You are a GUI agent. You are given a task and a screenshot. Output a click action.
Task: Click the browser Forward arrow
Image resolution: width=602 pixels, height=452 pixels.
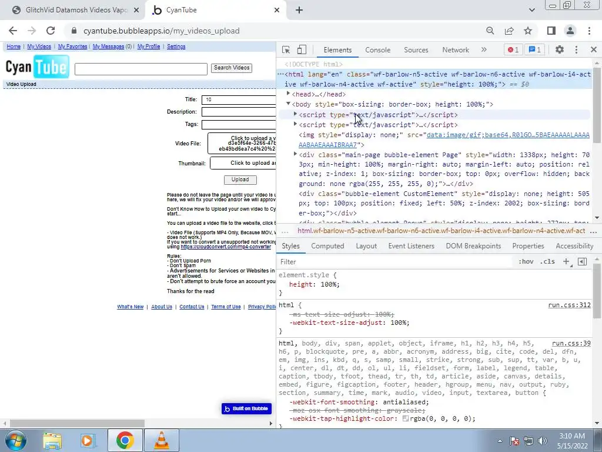tap(32, 31)
